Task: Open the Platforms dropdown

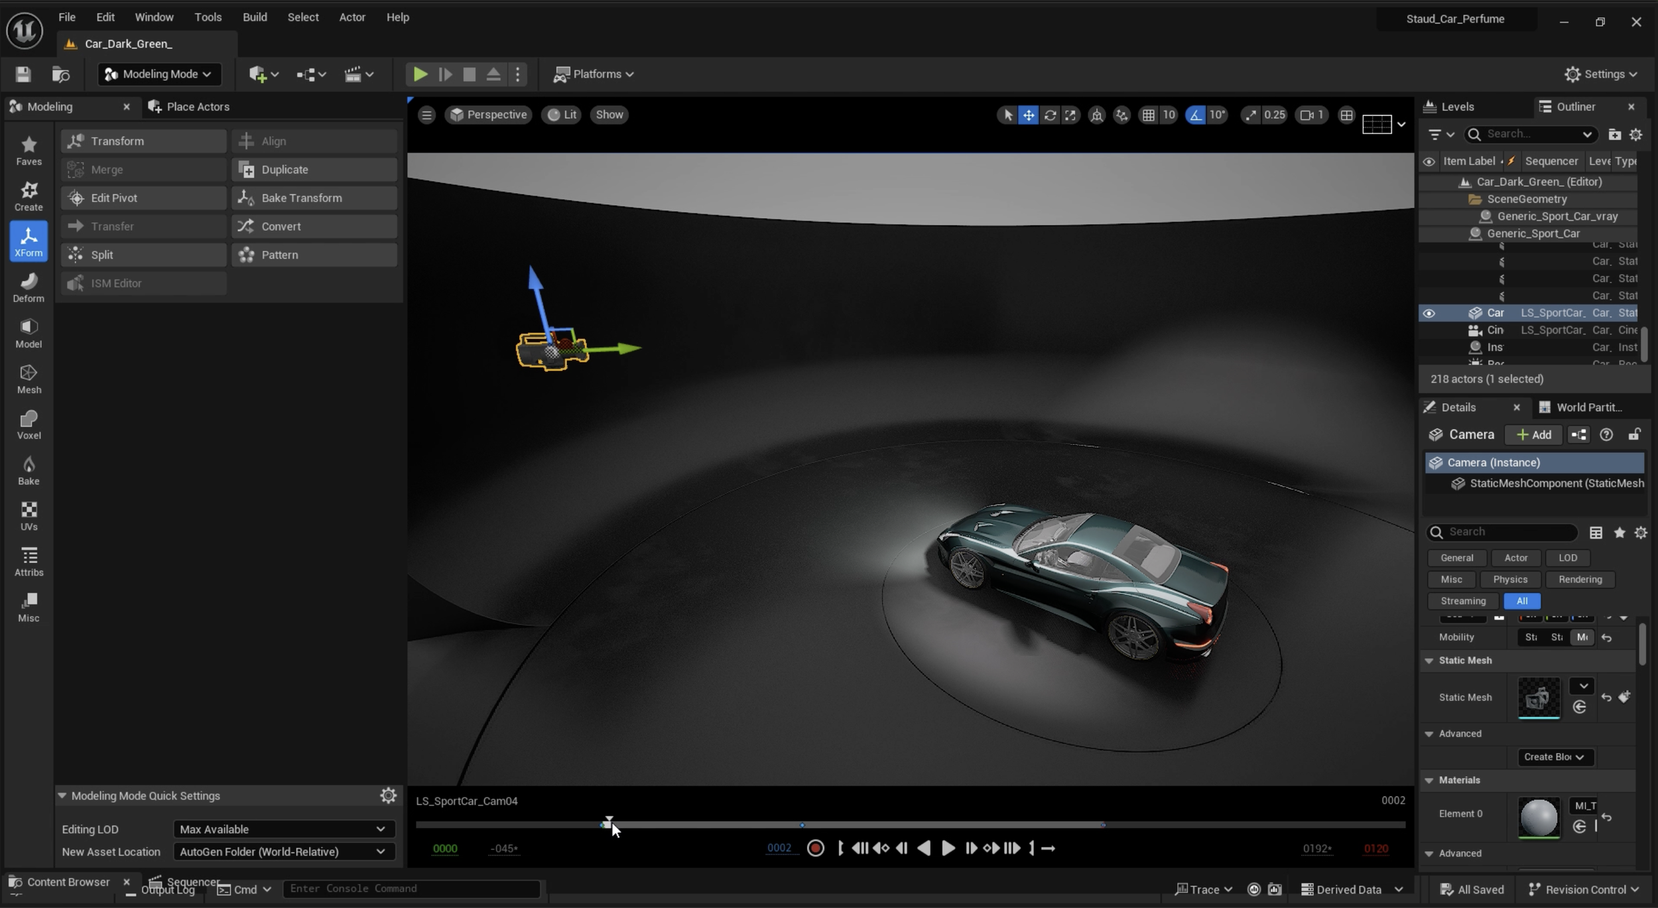Action: point(594,74)
